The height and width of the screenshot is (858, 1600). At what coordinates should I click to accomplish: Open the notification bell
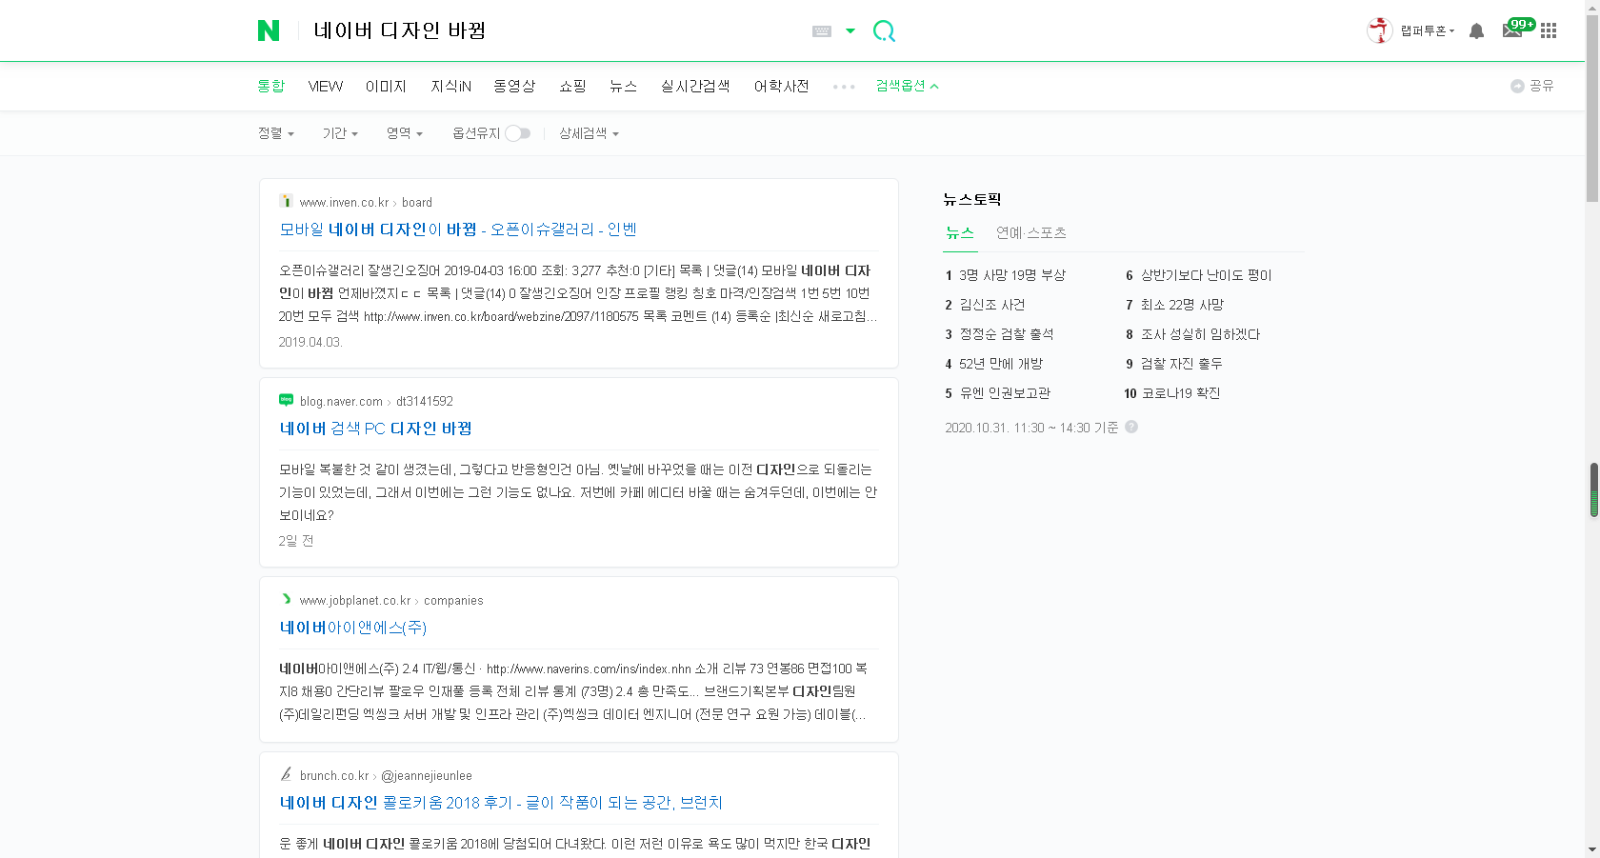[1476, 31]
